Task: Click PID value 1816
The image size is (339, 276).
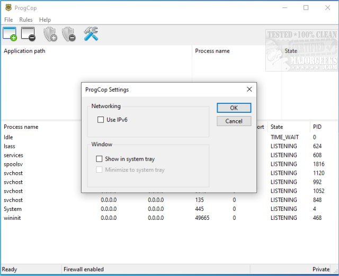Action: pos(319,164)
